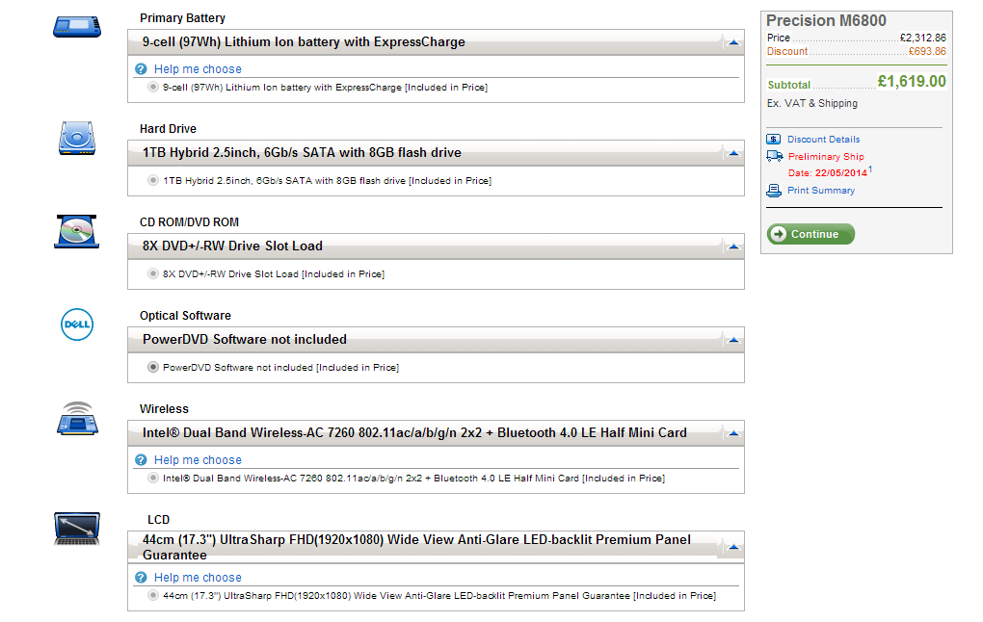Click the green Continue button
Screen dimensions: 983x622
tap(810, 234)
